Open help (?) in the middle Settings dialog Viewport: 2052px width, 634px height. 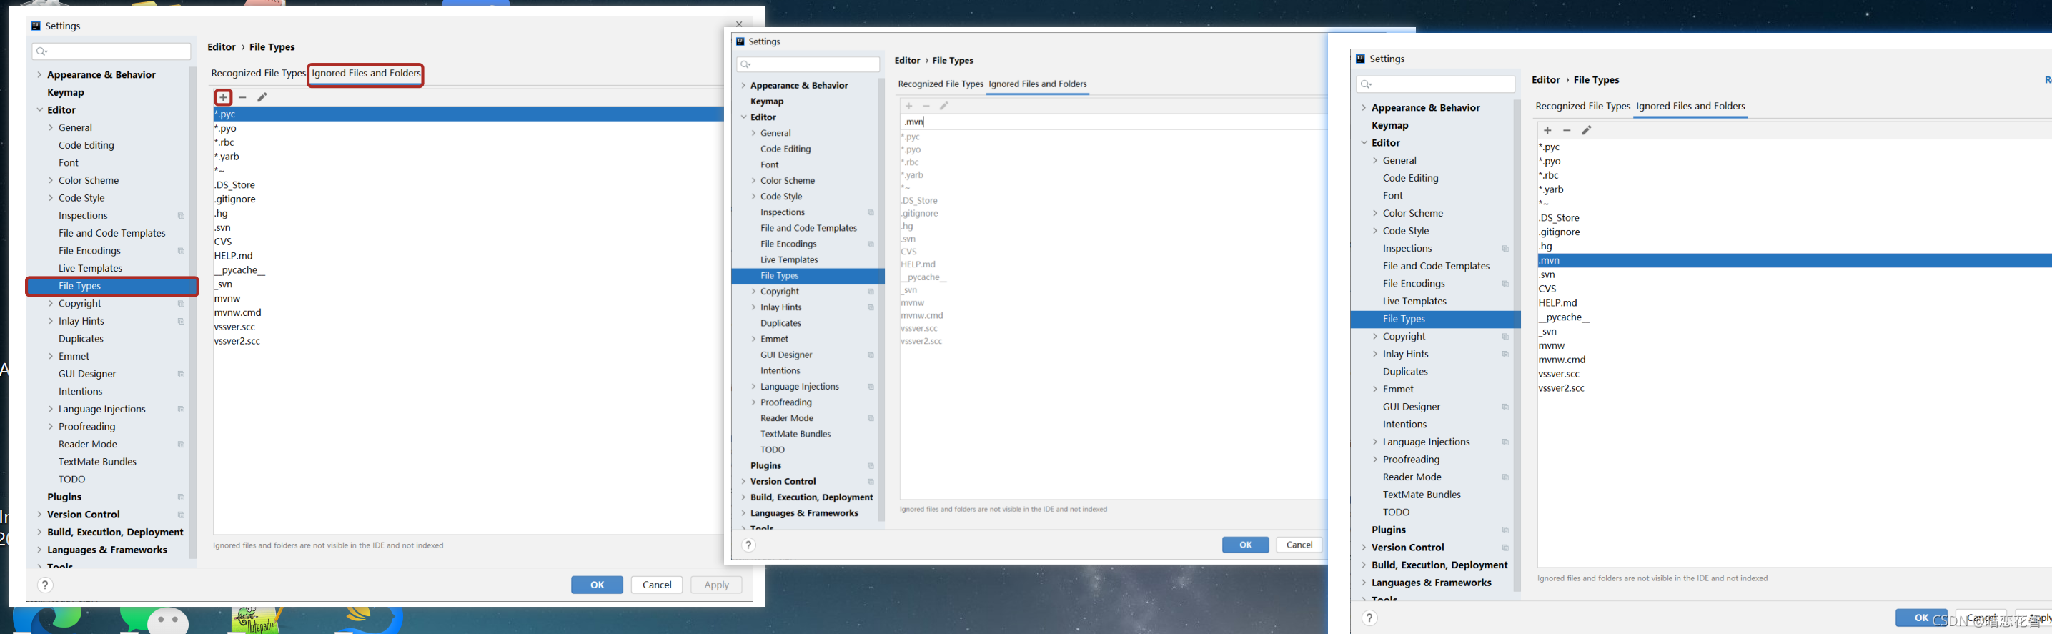pos(748,545)
